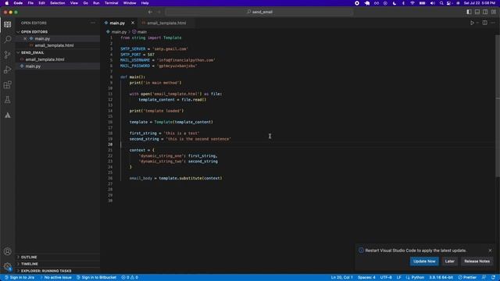Toggle the secondary side bar layout icon
Viewport: 500px width, 281px height.
pyautogui.click(x=485, y=12)
